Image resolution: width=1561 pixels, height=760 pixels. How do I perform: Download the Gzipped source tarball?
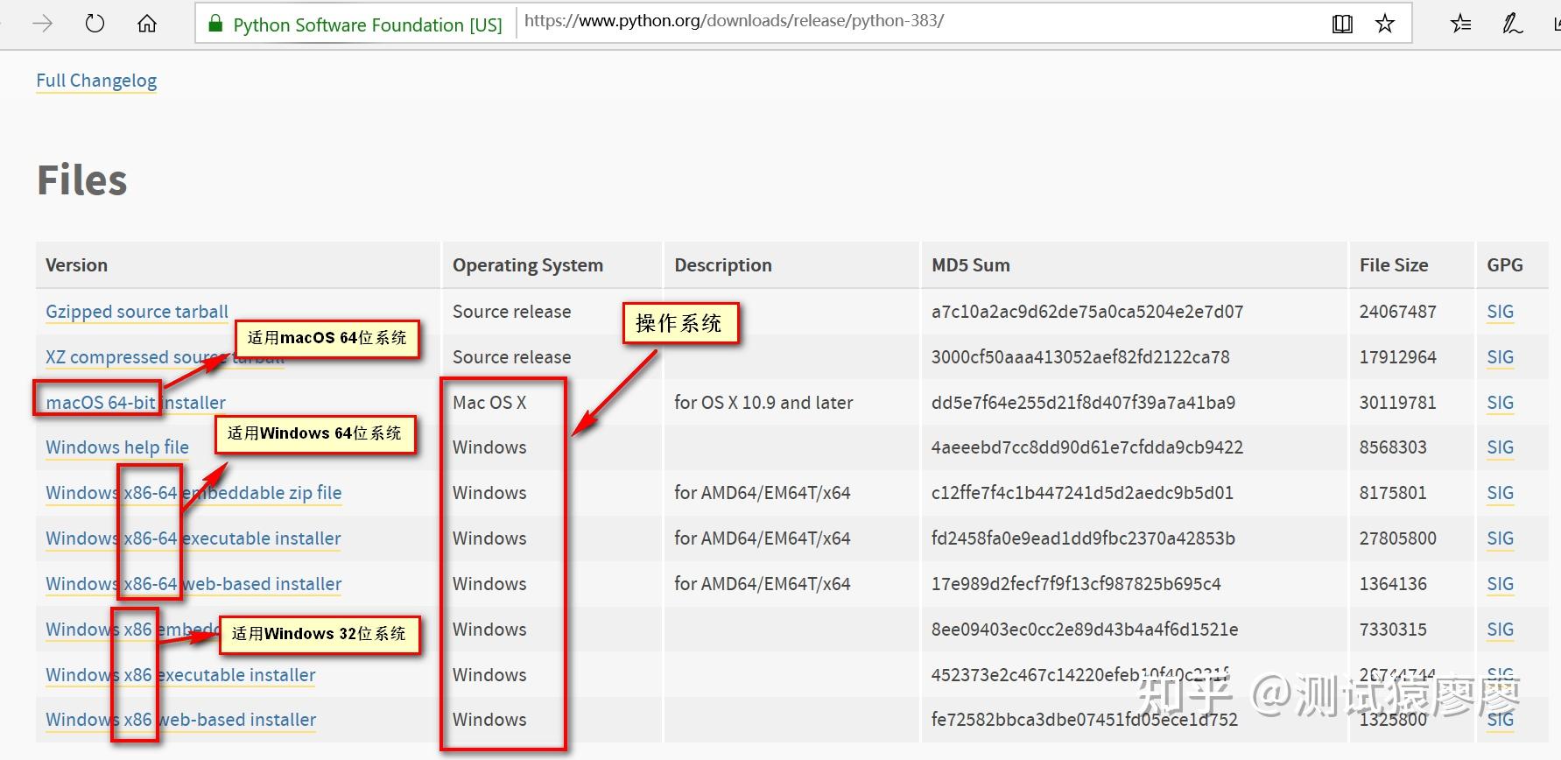coord(137,312)
